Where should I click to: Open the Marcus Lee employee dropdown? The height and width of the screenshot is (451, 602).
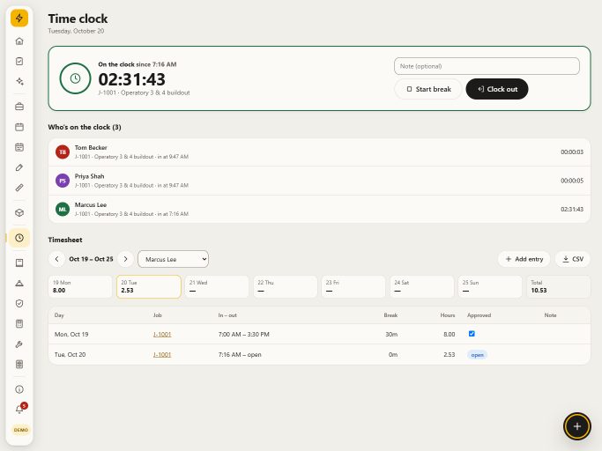click(173, 259)
